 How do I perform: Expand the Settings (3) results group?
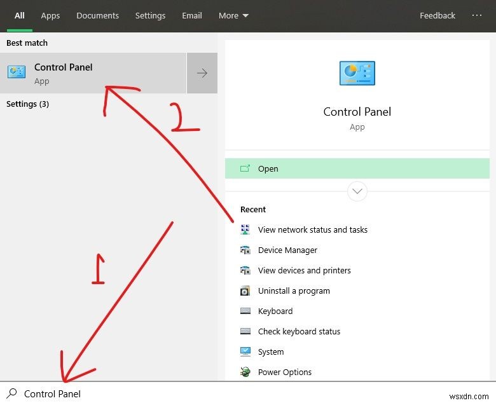(x=27, y=104)
